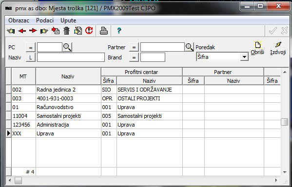Viewport: 292px width, 187px height.
Task: Click profit center code 'OPR'
Action: point(109,98)
